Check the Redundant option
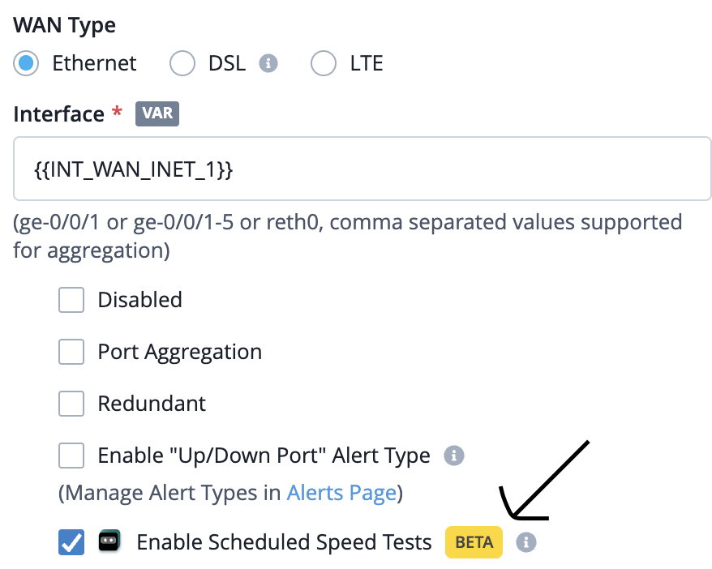The width and height of the screenshot is (712, 569). (x=71, y=404)
